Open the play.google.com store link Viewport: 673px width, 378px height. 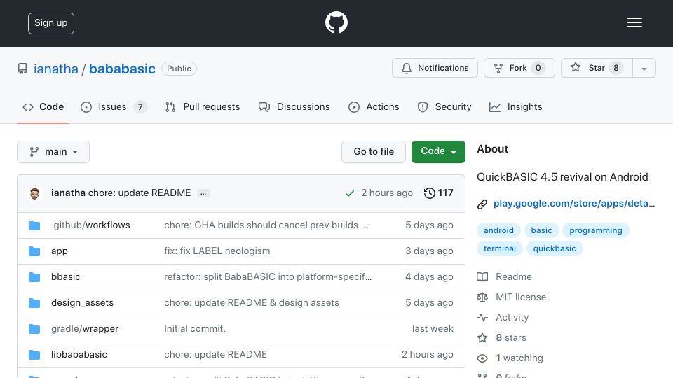point(574,204)
